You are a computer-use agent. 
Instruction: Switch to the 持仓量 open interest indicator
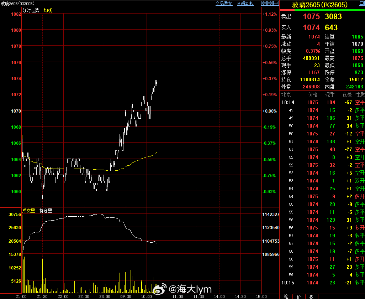(46, 211)
